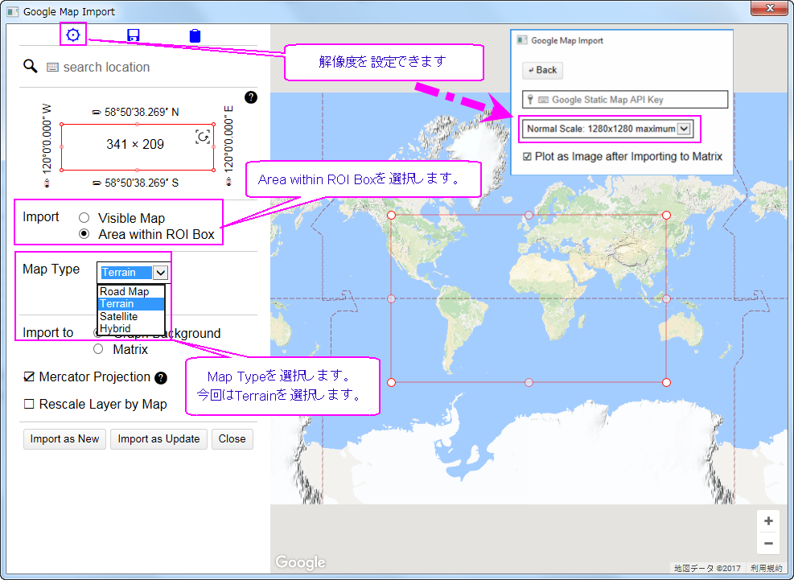The width and height of the screenshot is (794, 580).
Task: Click the bottom-right ROI corner handle on the map
Action: tap(666, 382)
